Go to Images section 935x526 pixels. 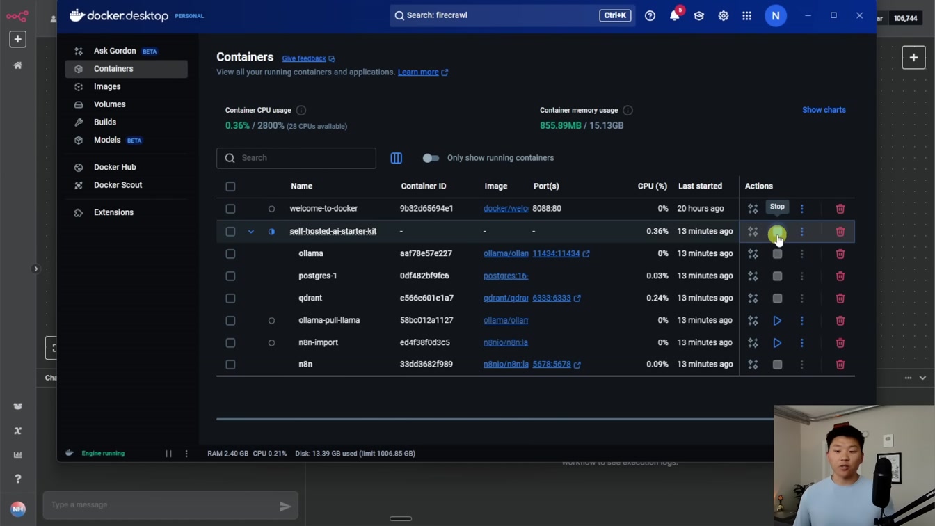[126, 86]
